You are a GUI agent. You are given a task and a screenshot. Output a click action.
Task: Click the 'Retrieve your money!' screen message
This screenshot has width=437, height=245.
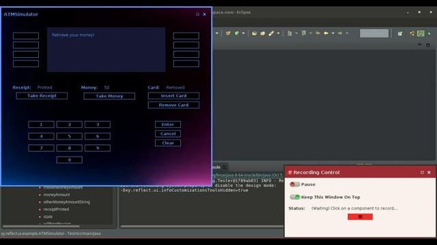tap(73, 35)
